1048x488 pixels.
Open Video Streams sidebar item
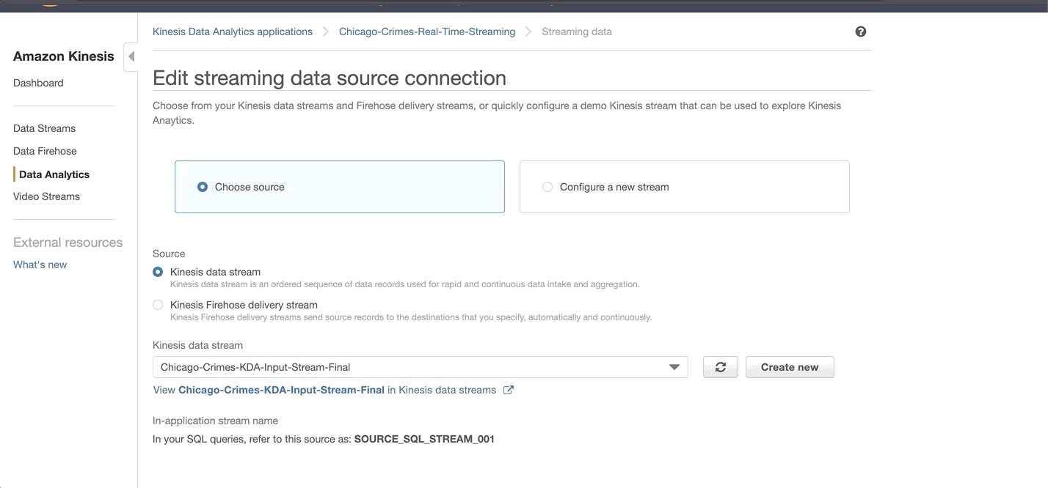[46, 196]
